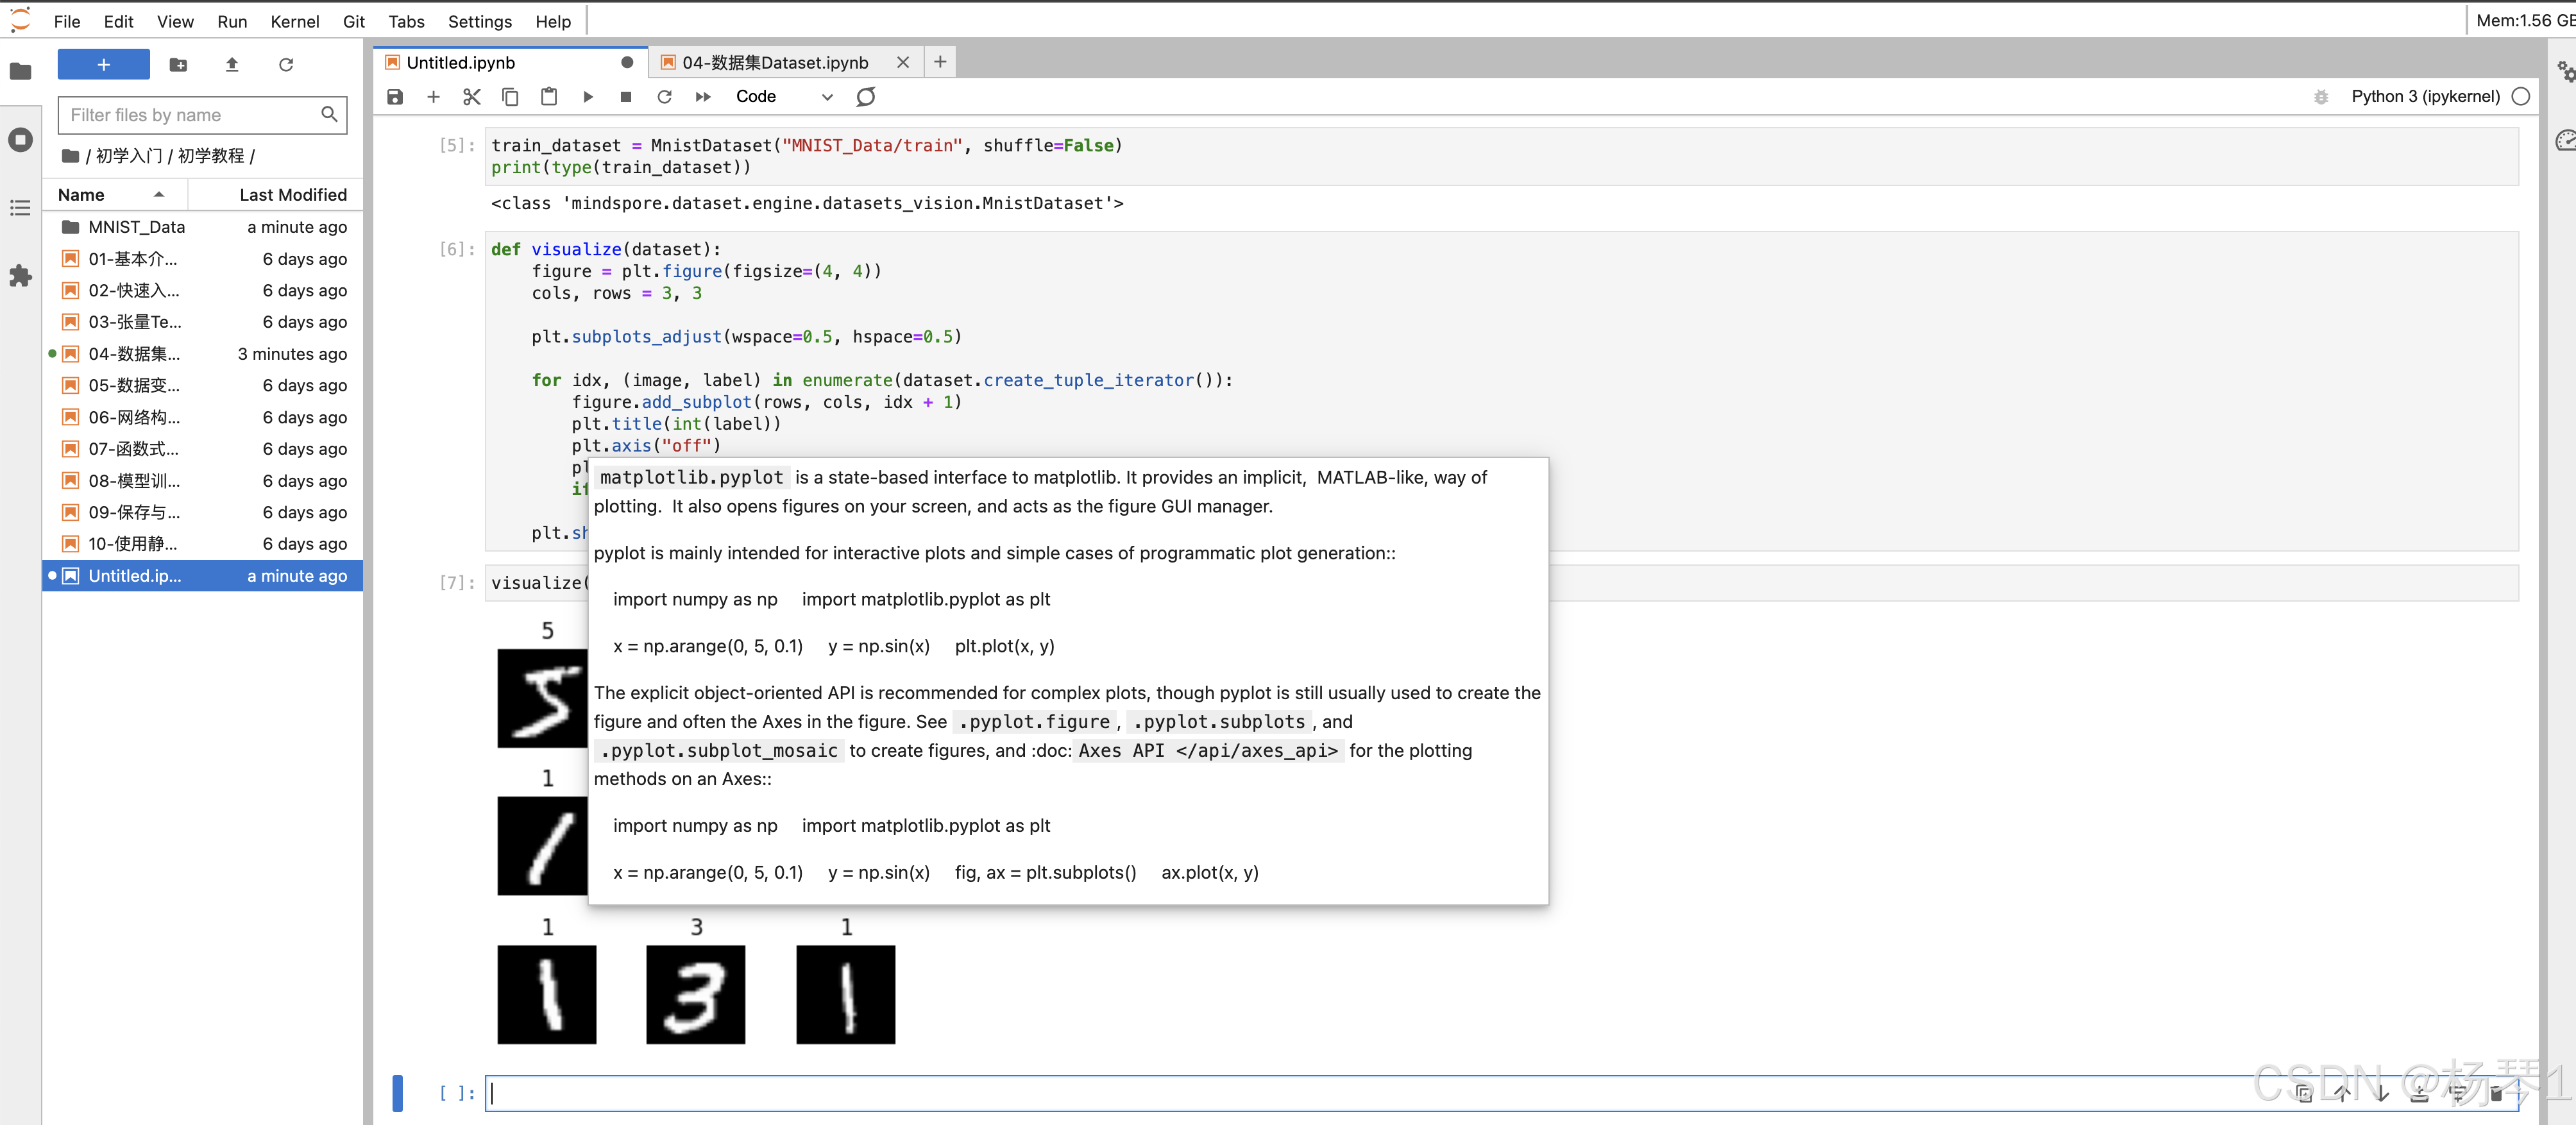Duplicate the active cell via cell toolbar
This screenshot has width=2576, height=1125.
(x=2304, y=1093)
